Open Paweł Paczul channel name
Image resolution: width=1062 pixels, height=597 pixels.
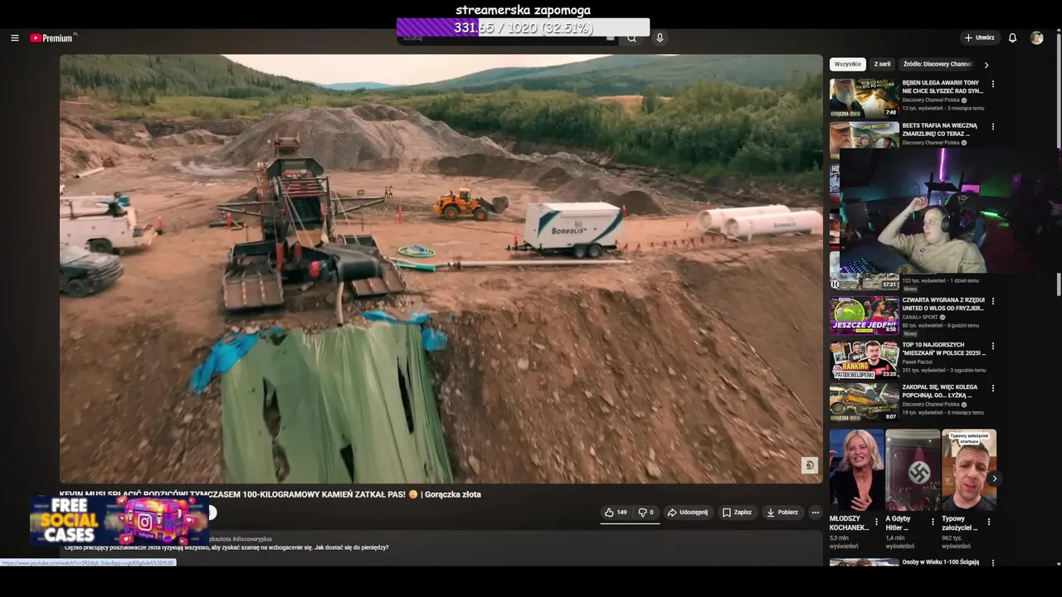918,362
